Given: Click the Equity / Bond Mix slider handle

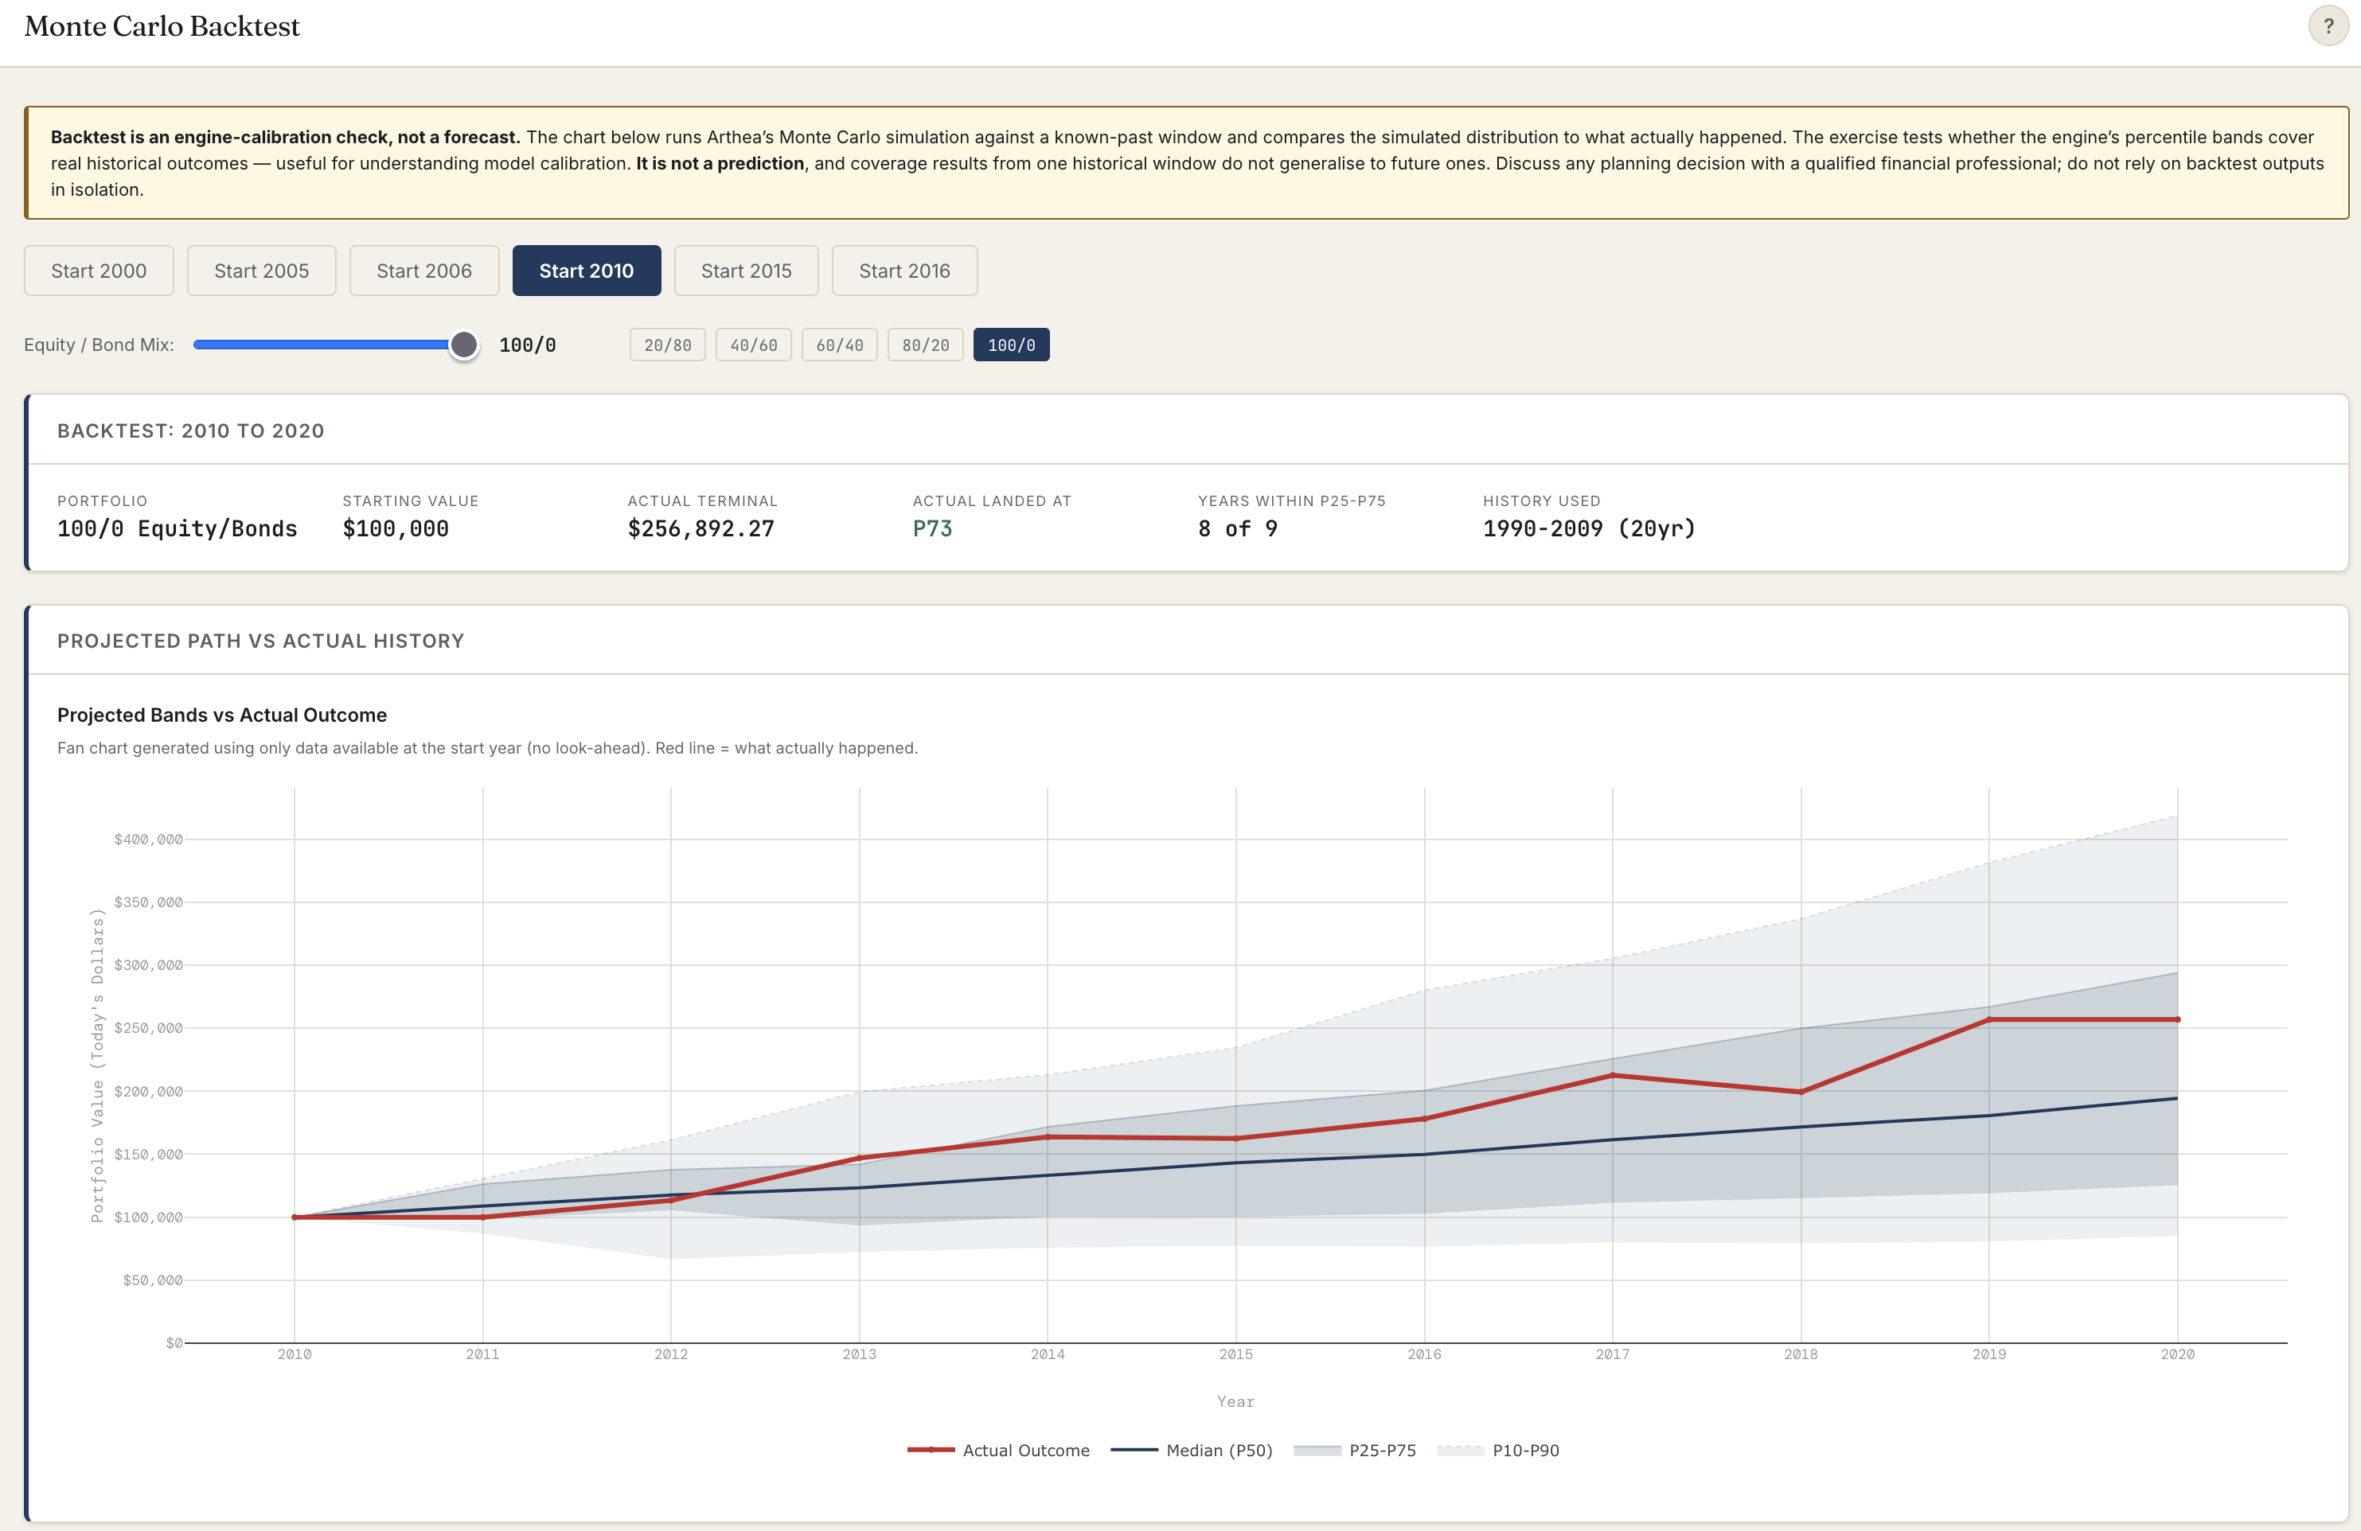Looking at the screenshot, I should (463, 345).
